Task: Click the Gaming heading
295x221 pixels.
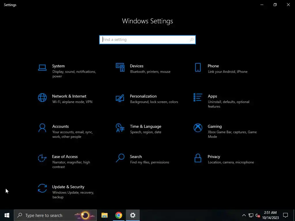Action: 215,127
